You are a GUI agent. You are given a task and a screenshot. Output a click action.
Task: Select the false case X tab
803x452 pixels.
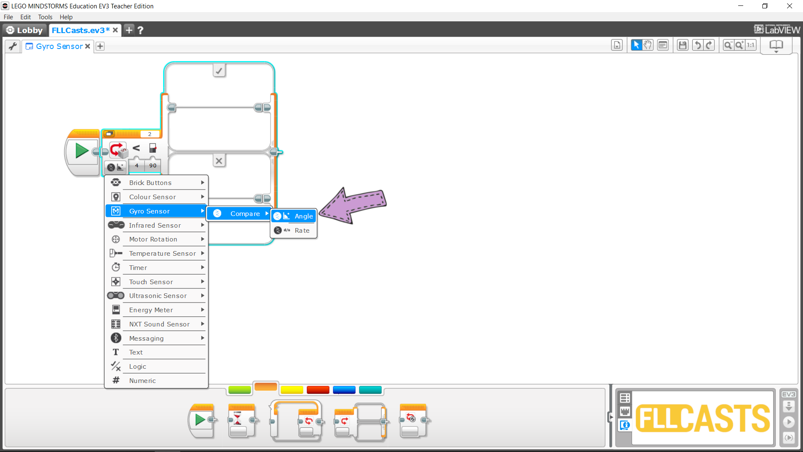click(x=219, y=161)
